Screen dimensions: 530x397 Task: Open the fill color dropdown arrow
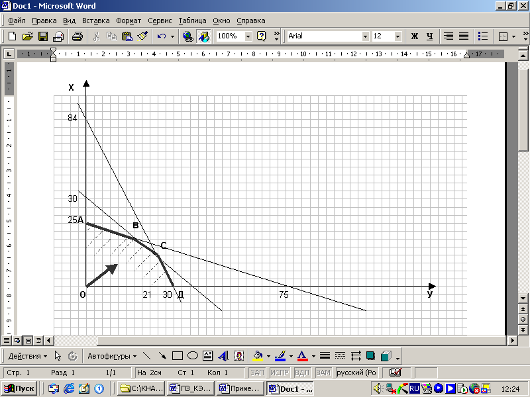click(x=268, y=356)
